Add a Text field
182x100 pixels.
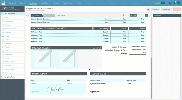pyautogui.click(x=13, y=18)
